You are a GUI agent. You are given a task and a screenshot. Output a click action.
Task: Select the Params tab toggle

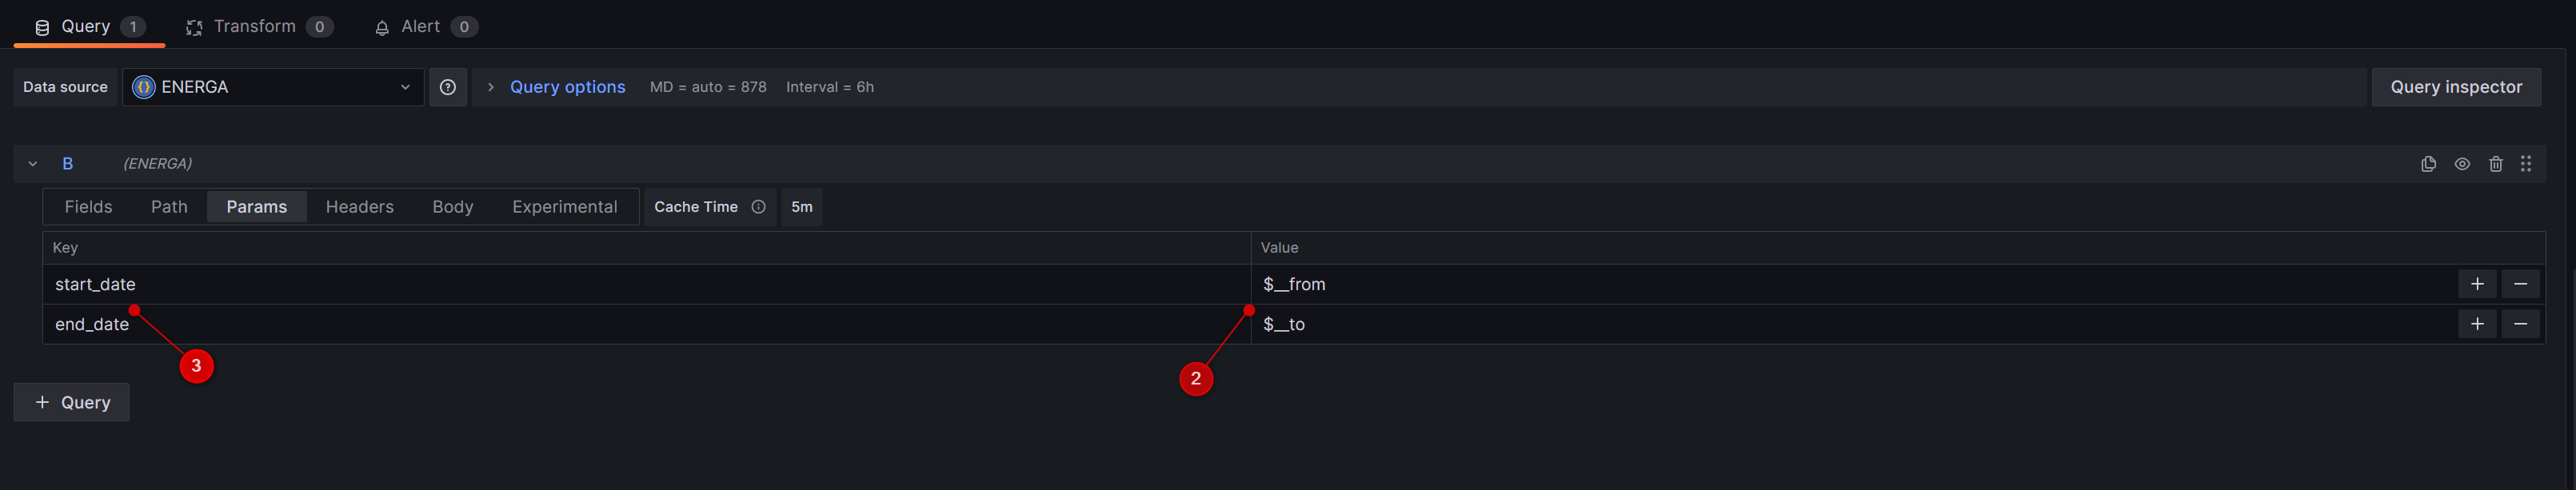(256, 206)
